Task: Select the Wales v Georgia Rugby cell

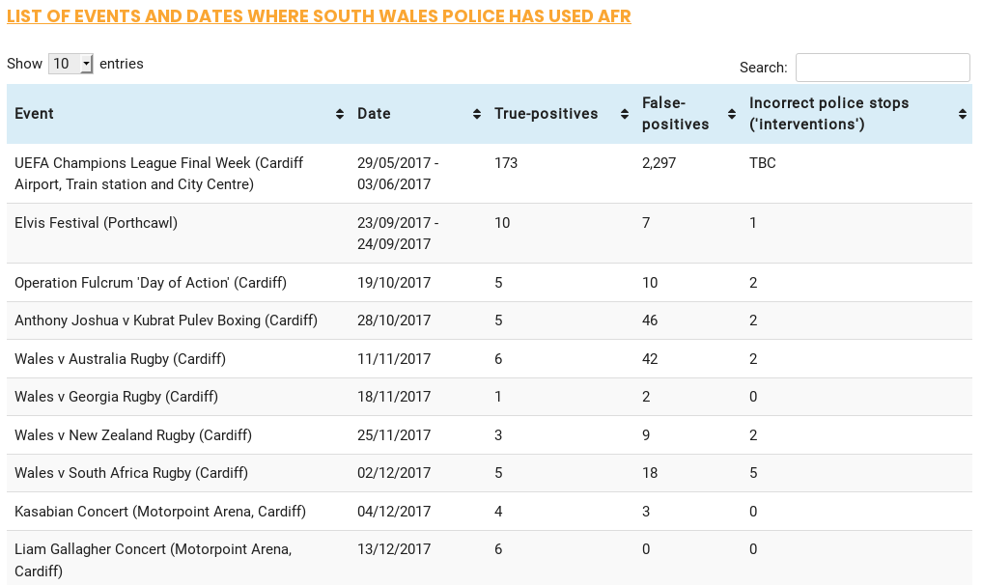Action: point(179,397)
